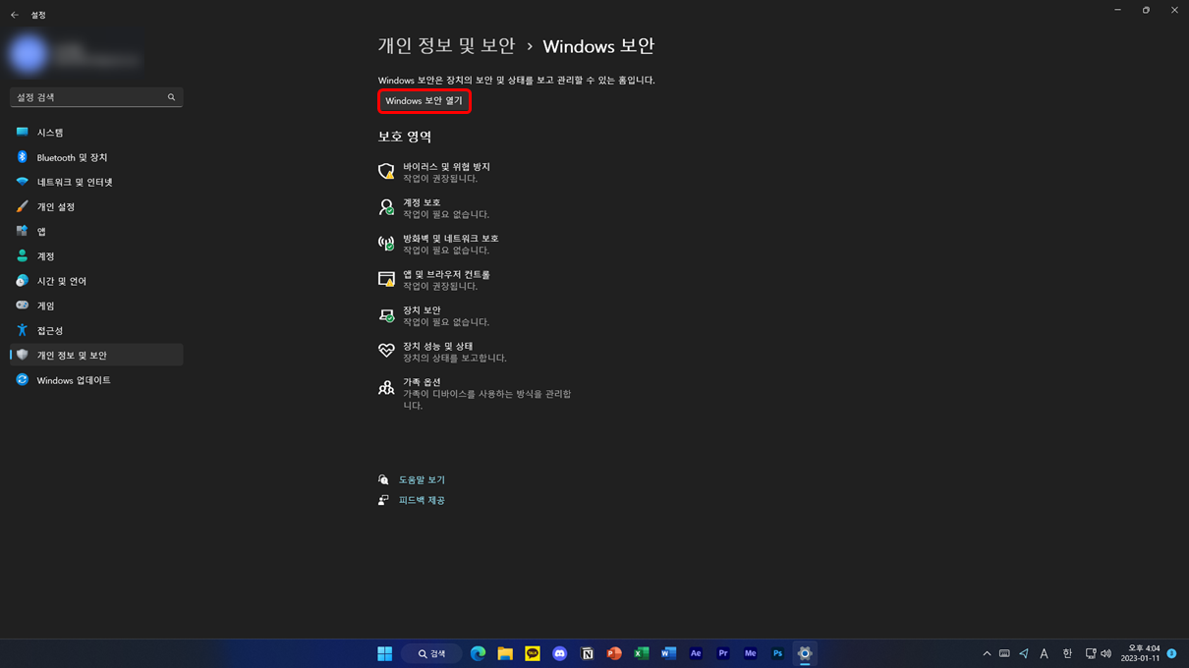
Task: Open the 피드백 제공 link
Action: pyautogui.click(x=422, y=500)
